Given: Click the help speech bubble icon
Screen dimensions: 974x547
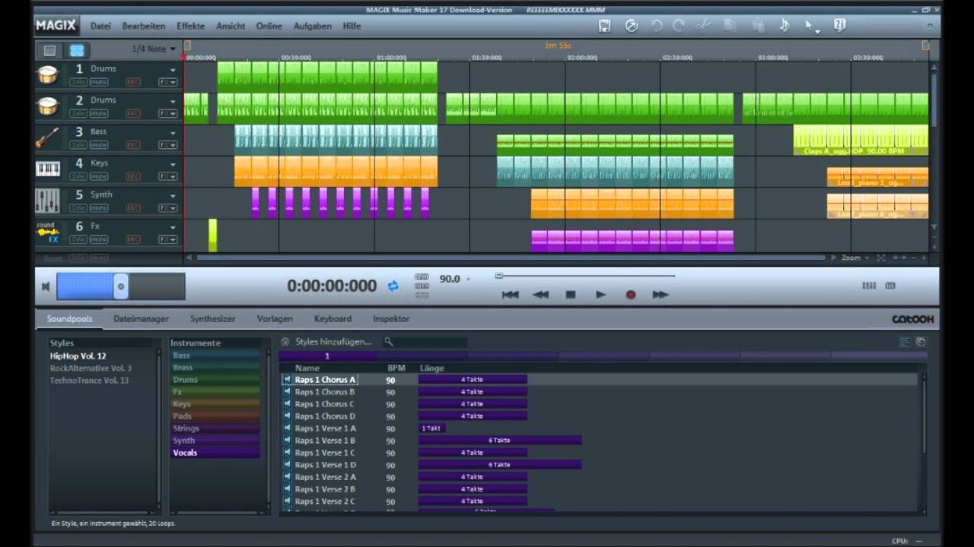Looking at the screenshot, I should 839,26.
